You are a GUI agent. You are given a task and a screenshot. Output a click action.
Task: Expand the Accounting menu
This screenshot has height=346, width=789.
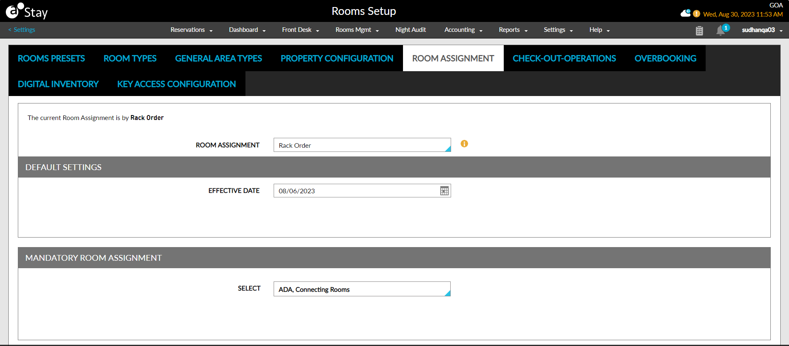(x=464, y=30)
